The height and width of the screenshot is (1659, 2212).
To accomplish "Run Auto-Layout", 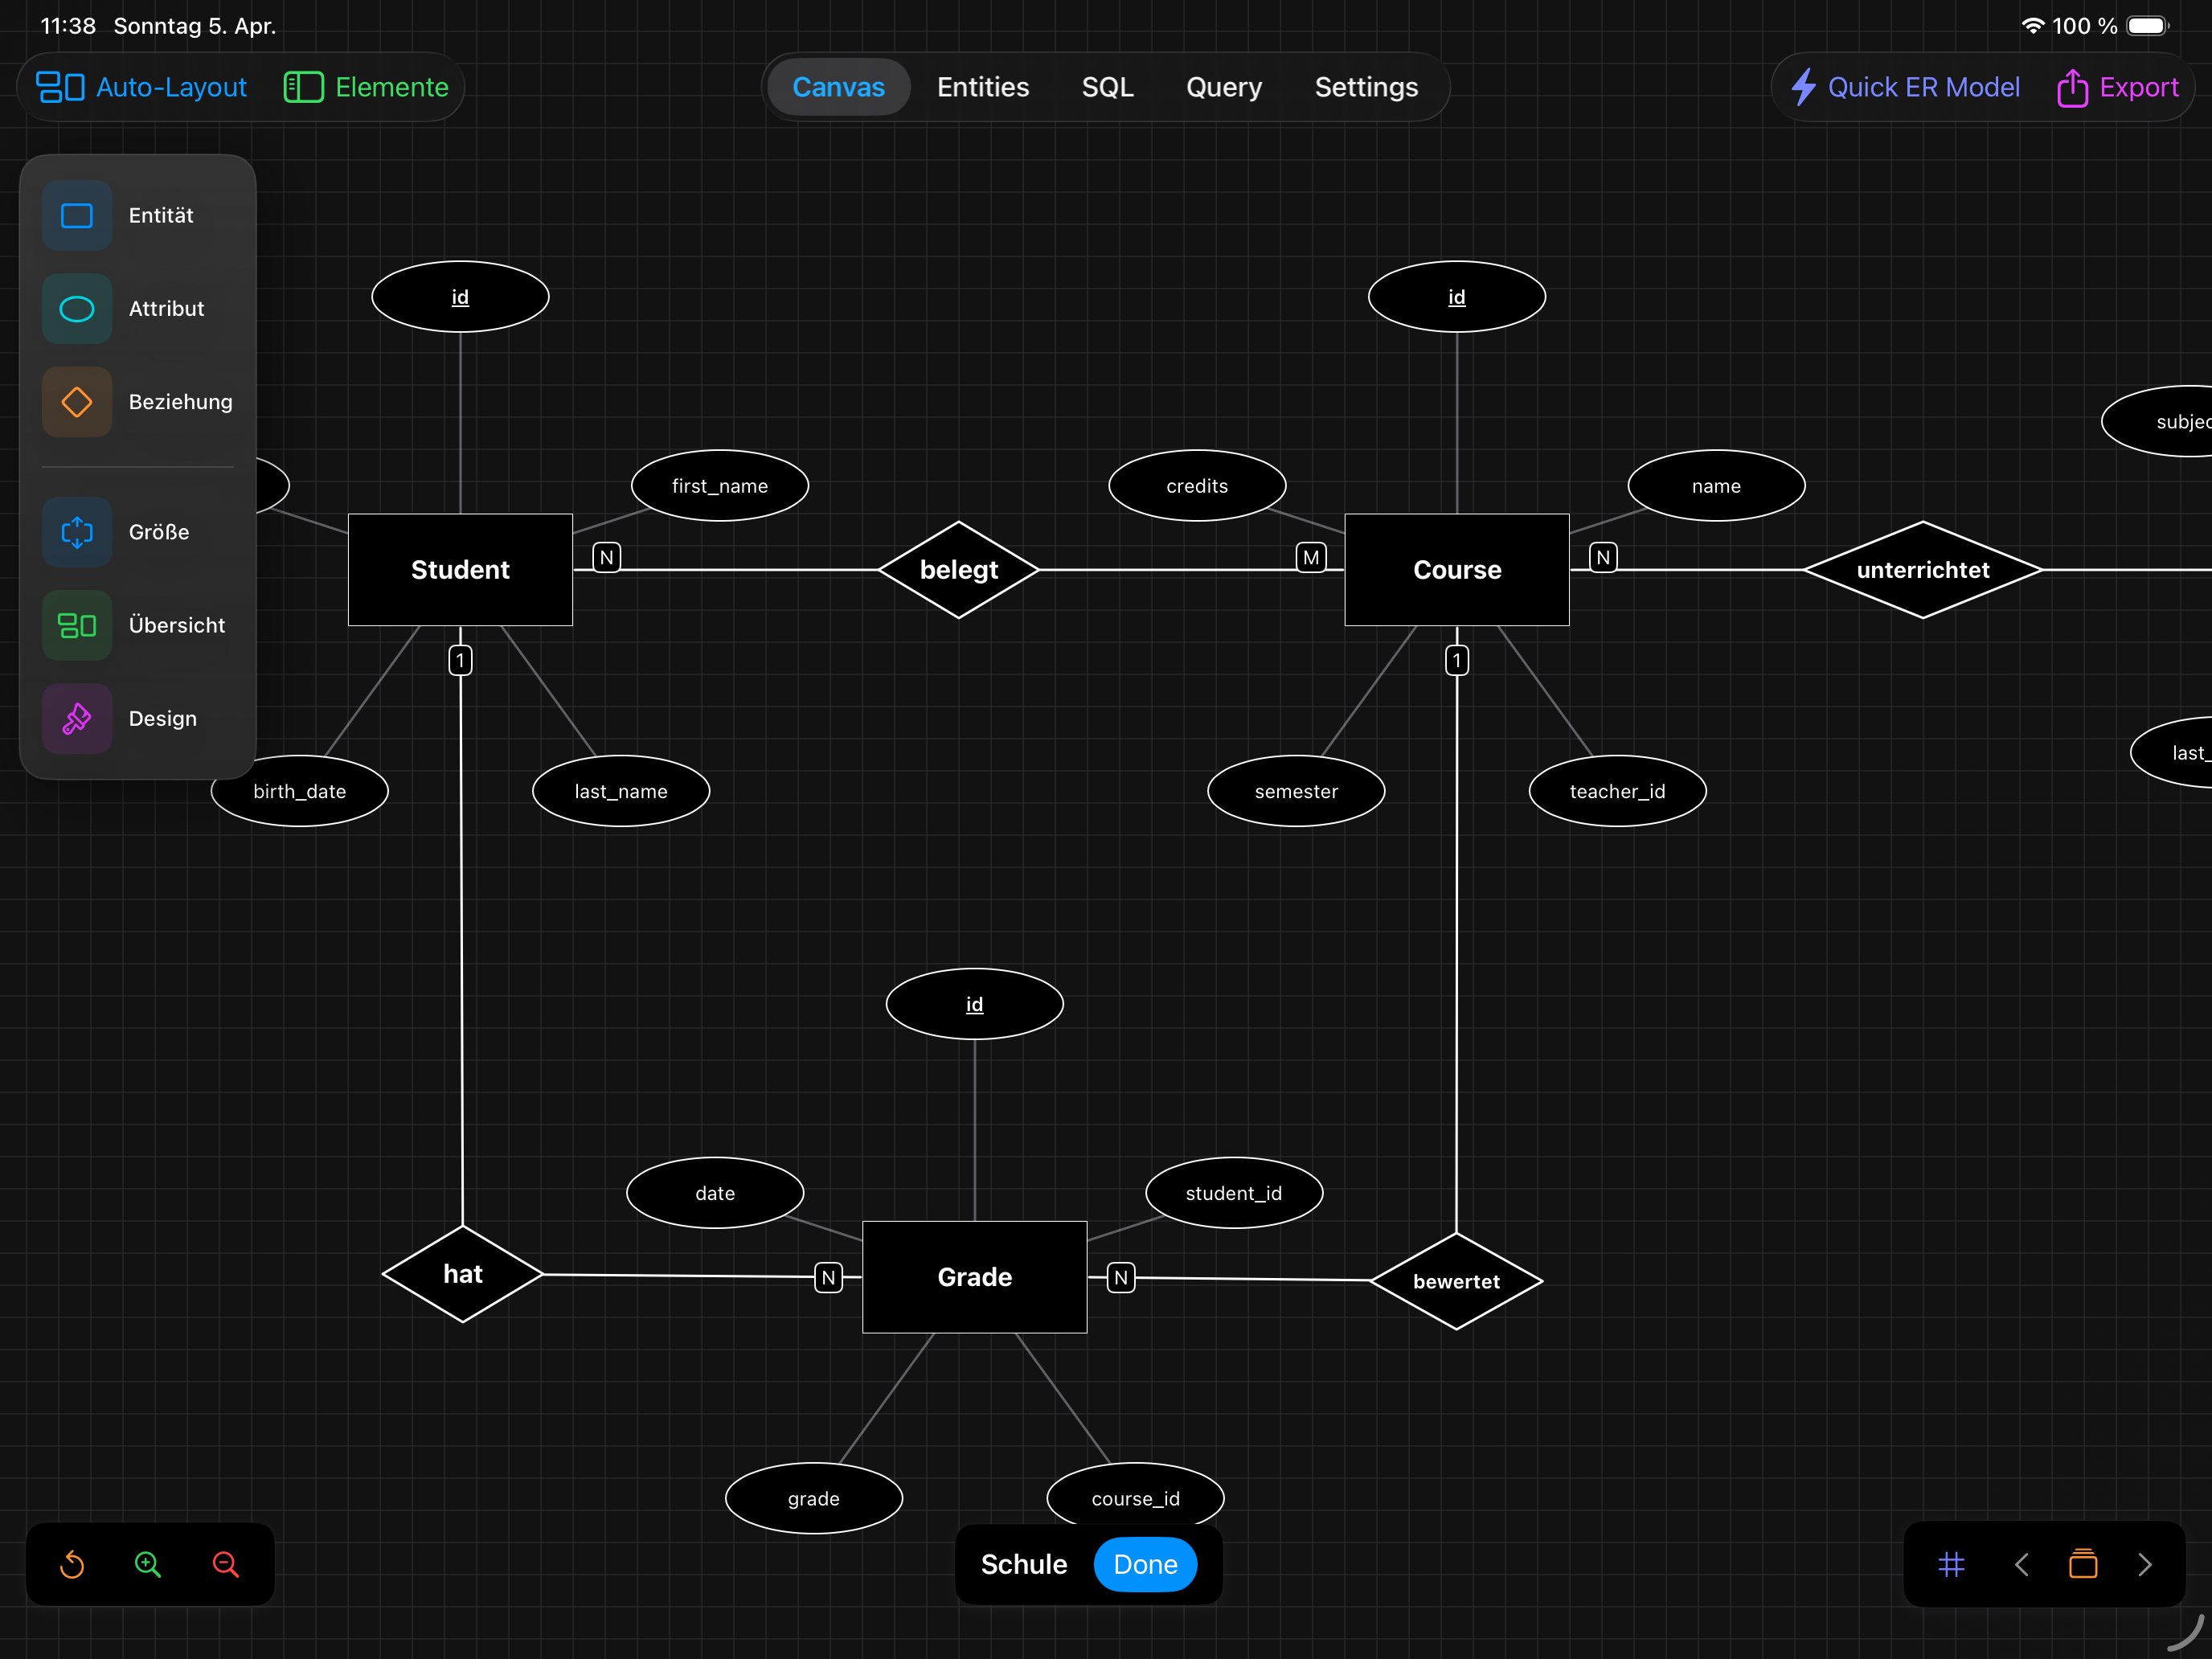I will (x=141, y=87).
